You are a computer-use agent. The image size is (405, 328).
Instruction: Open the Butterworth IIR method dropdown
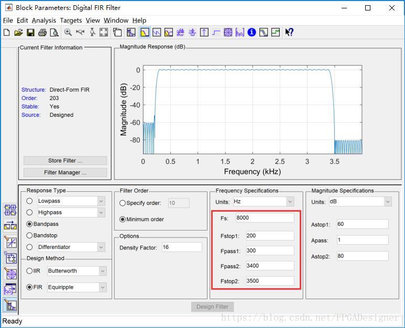click(103, 271)
